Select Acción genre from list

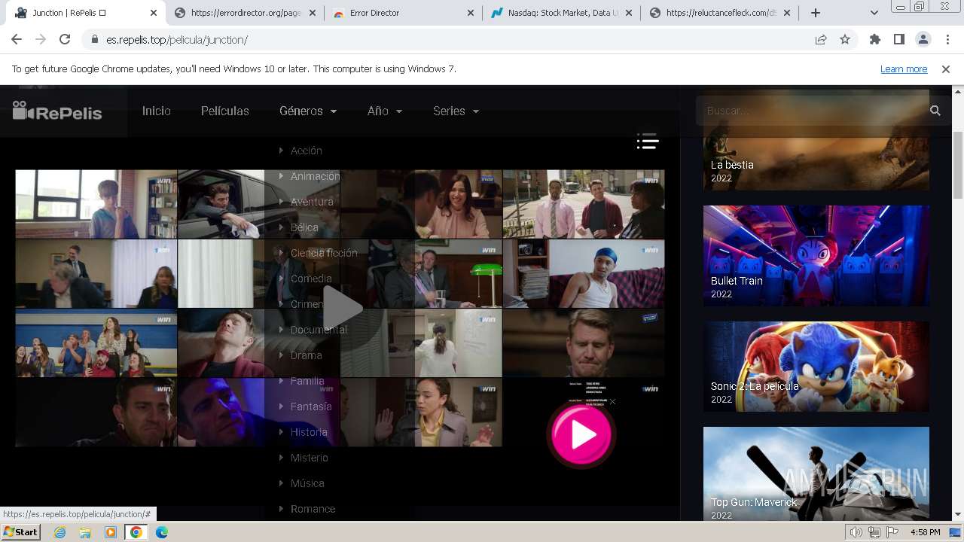pos(307,151)
